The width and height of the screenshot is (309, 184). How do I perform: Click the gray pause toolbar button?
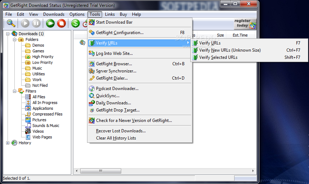click(x=36, y=23)
